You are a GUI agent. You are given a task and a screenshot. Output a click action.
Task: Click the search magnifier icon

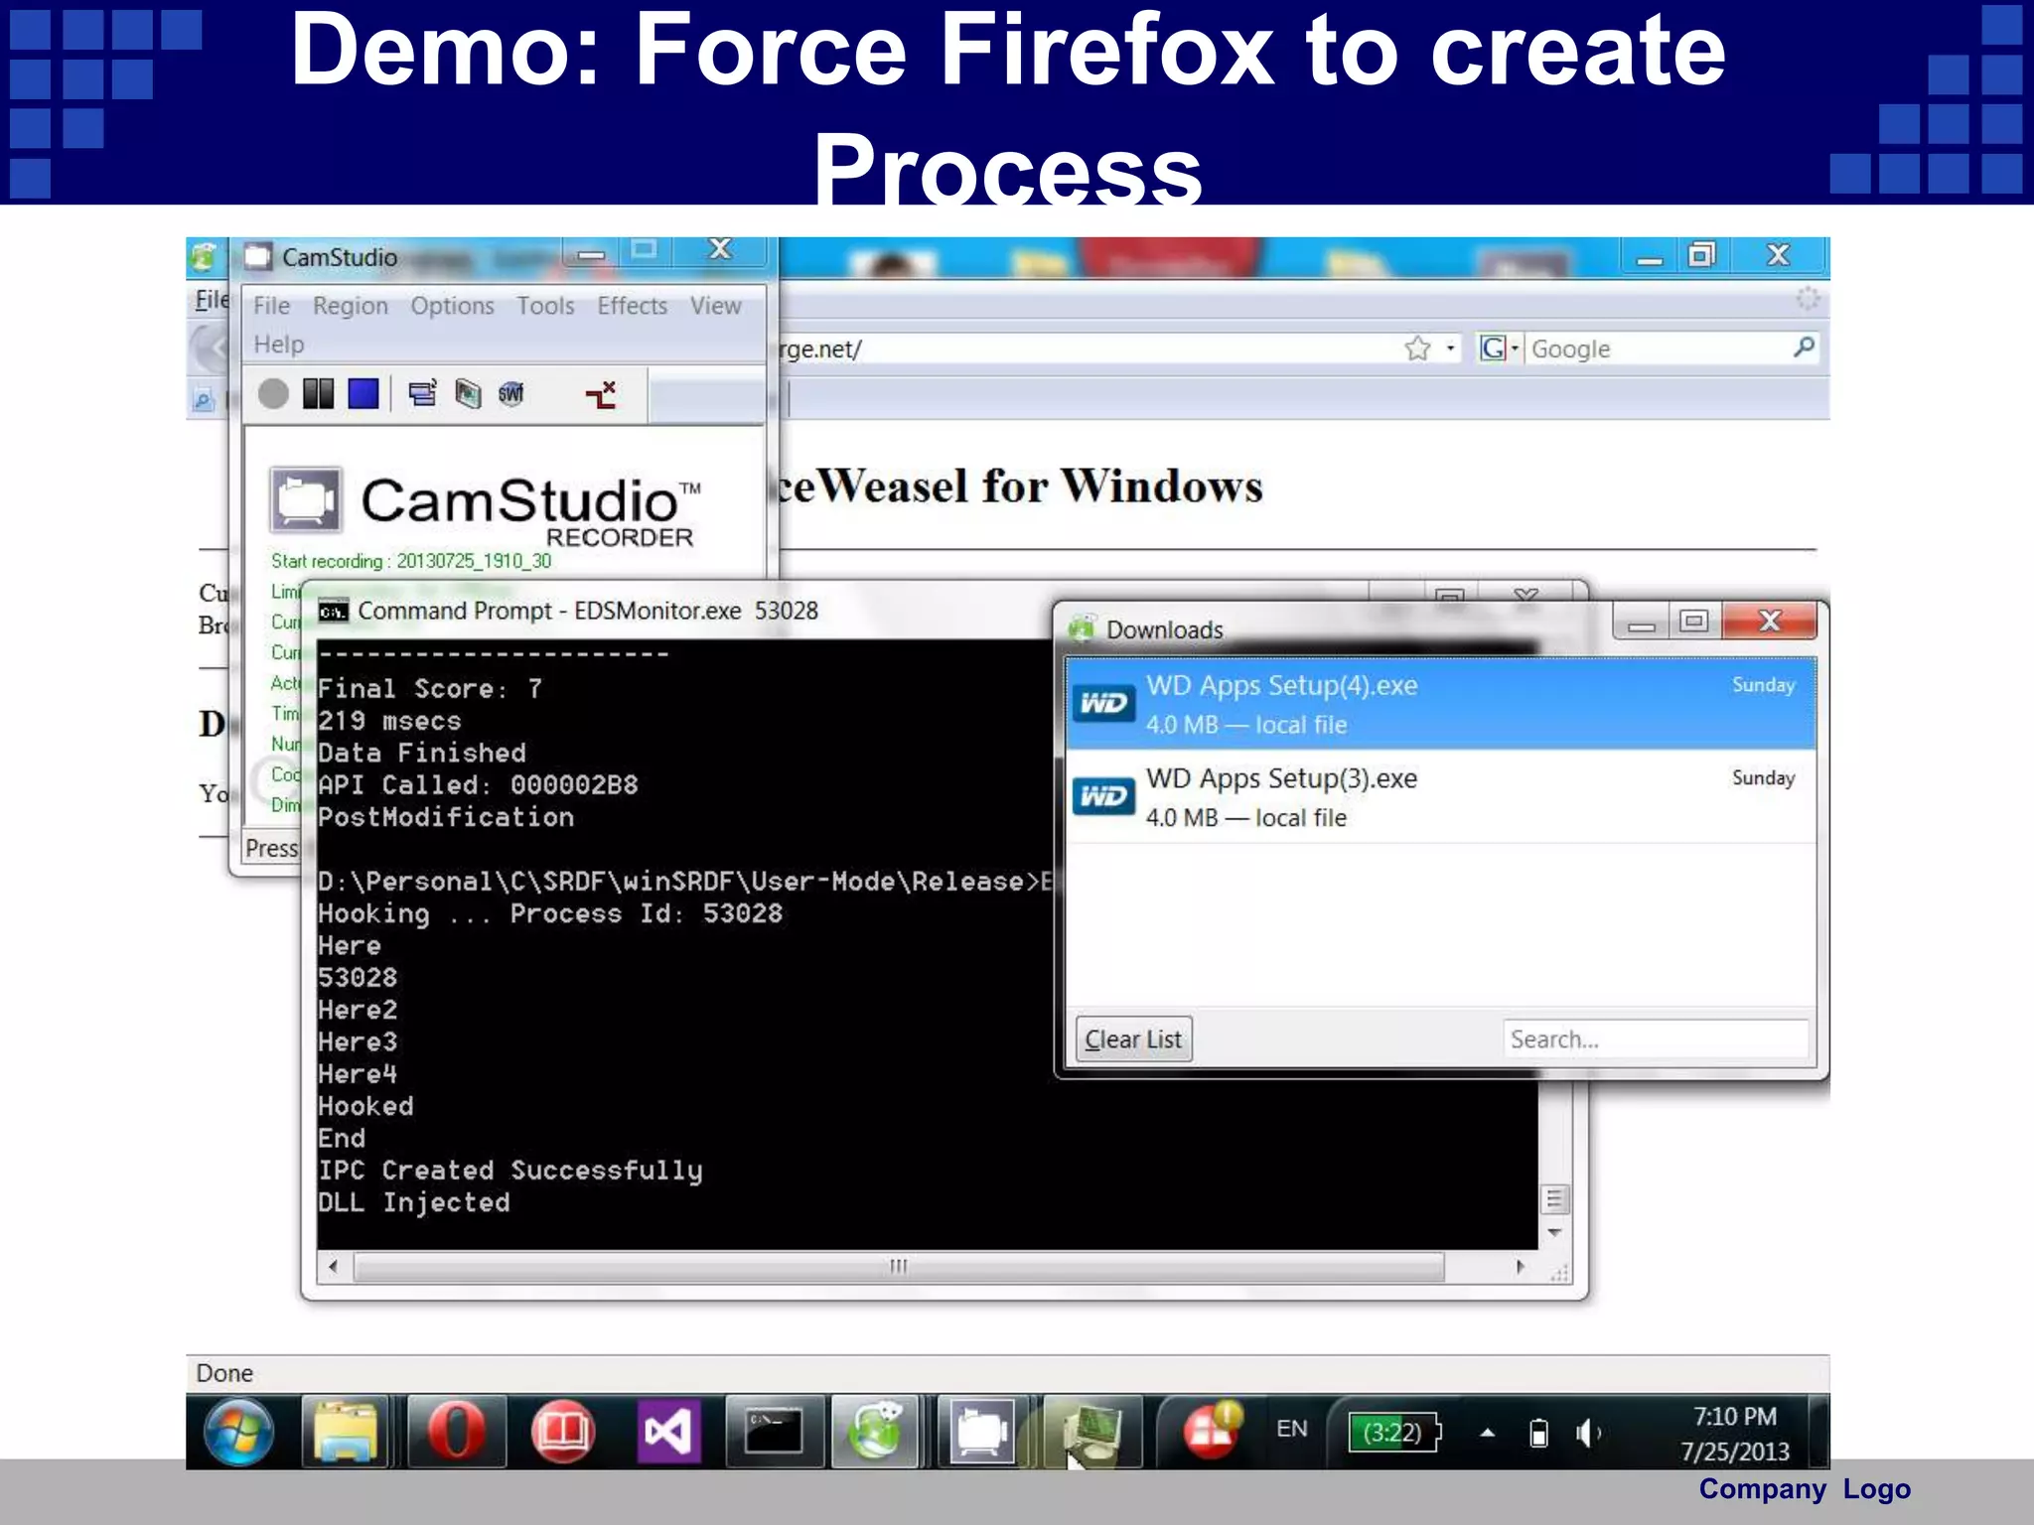point(1804,347)
